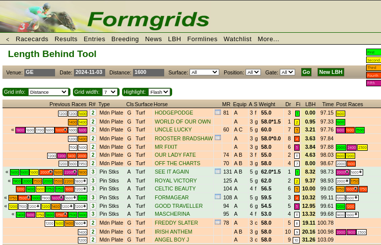Click the race info icon beside ROOSTER BRADSHAW
381x245 pixels.
click(x=218, y=138)
